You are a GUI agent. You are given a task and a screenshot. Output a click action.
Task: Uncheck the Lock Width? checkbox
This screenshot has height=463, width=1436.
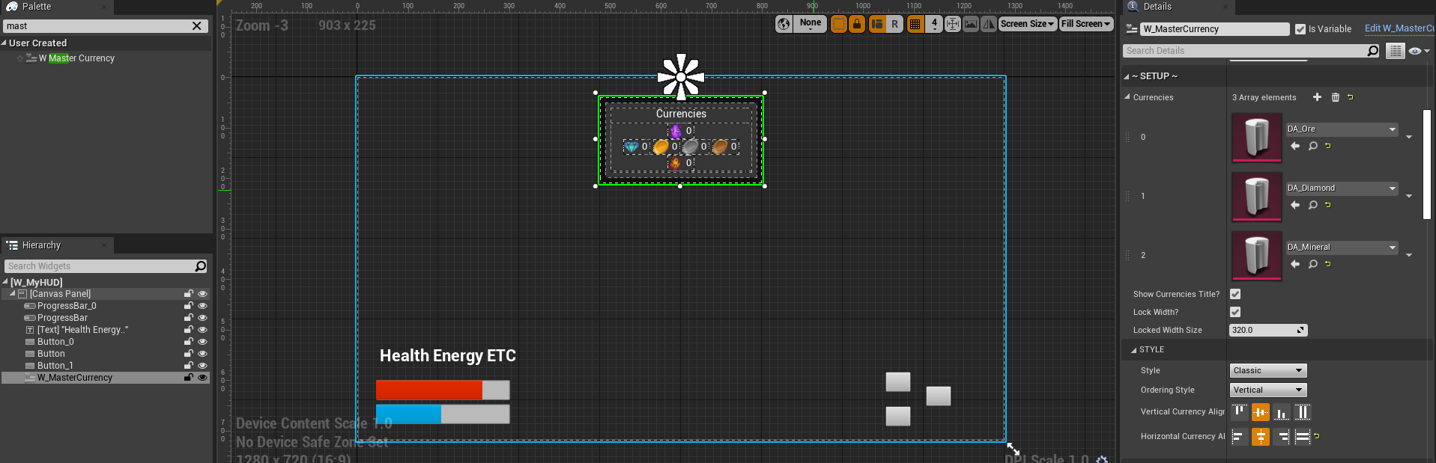pos(1235,312)
